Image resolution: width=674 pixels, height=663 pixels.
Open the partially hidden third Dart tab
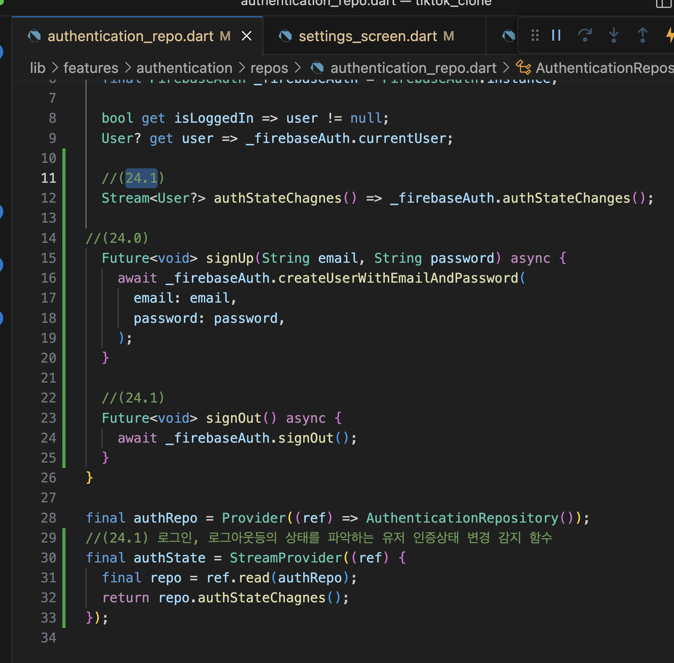[508, 36]
